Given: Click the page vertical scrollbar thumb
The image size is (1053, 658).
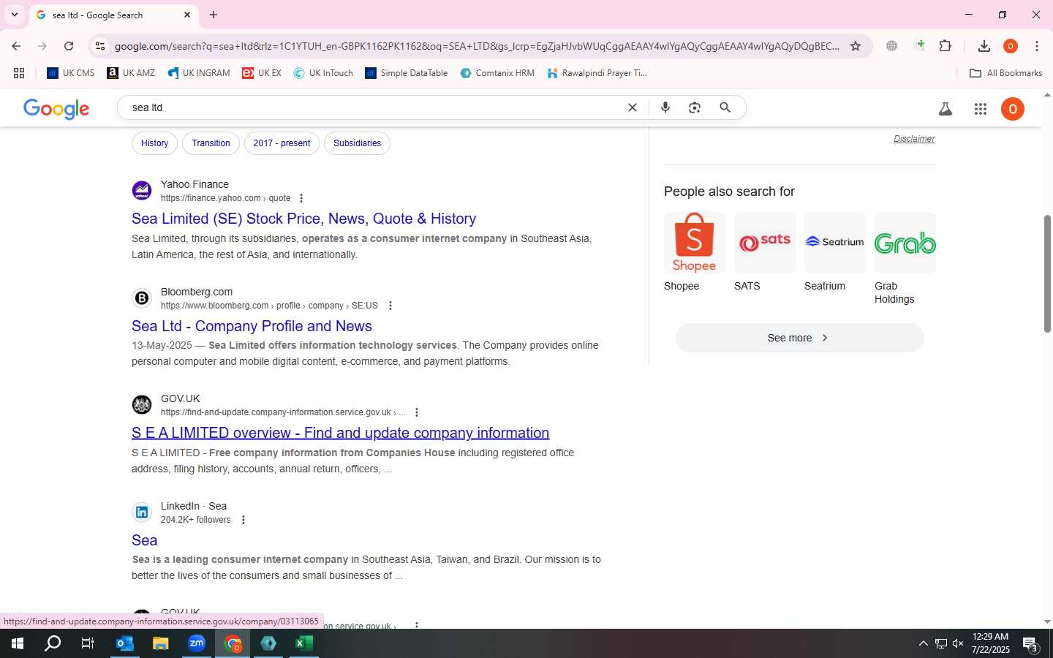Looking at the screenshot, I should (1047, 273).
